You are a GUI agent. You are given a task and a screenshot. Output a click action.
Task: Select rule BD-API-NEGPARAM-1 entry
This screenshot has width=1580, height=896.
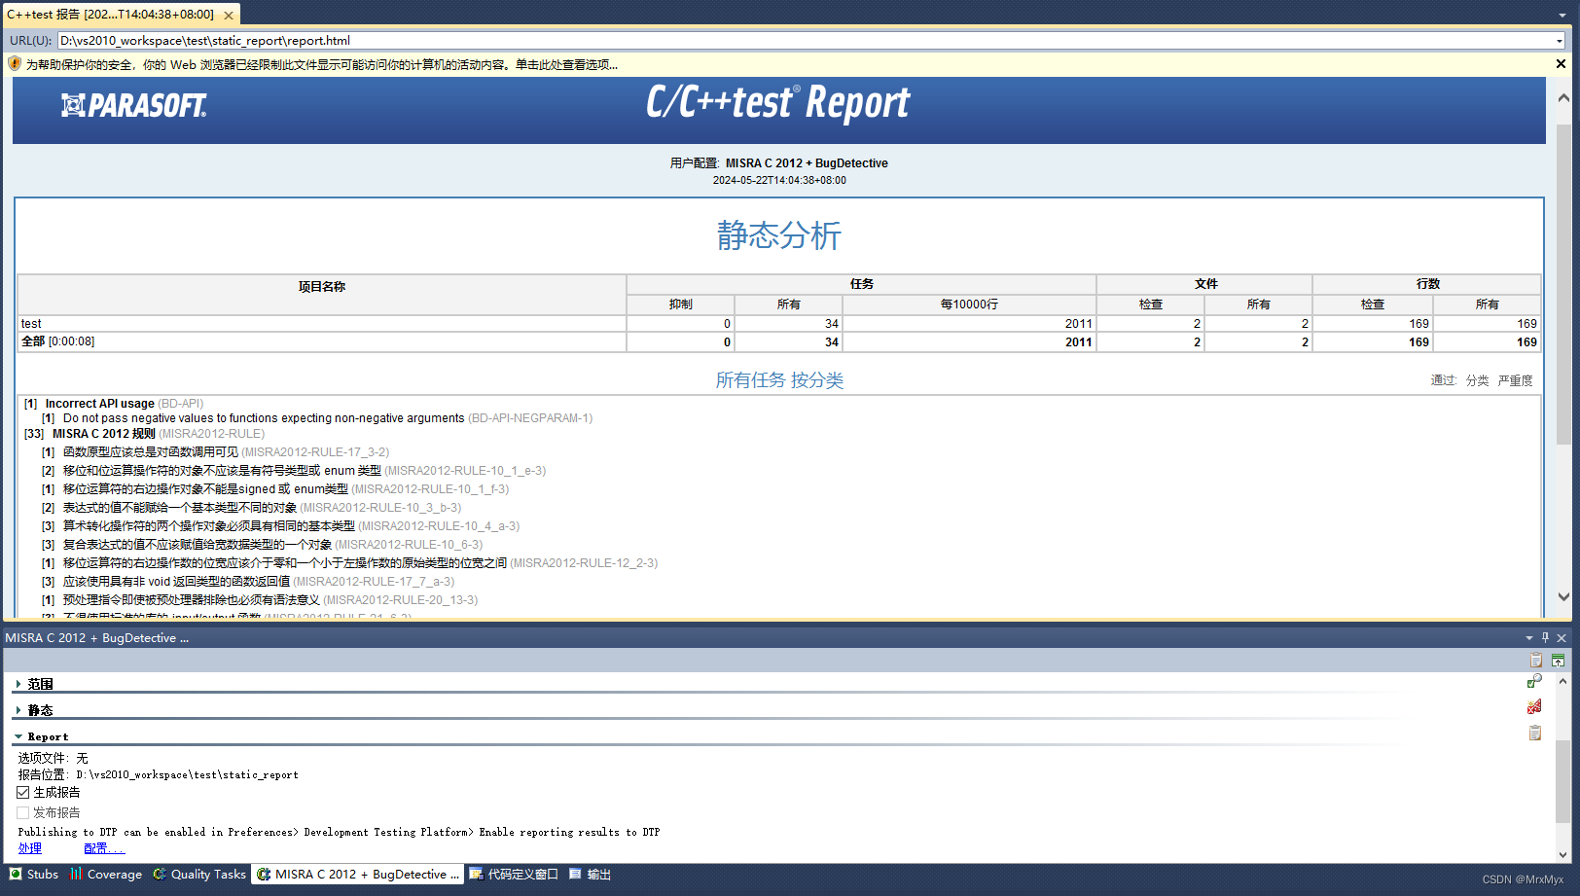coord(316,418)
